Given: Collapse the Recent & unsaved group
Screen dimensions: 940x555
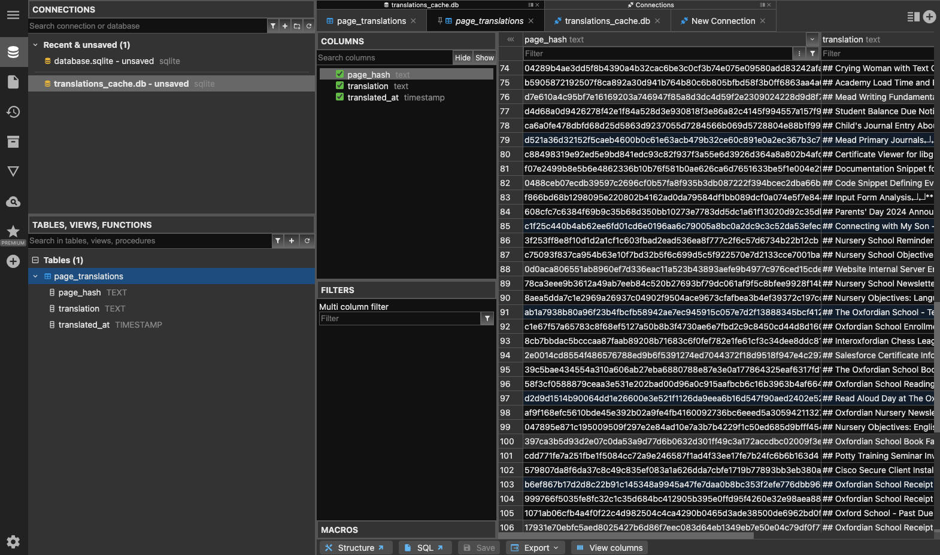Looking at the screenshot, I should pyautogui.click(x=35, y=45).
